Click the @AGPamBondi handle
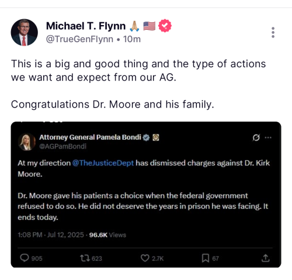The image size is (292, 280). pyautogui.click(x=62, y=146)
